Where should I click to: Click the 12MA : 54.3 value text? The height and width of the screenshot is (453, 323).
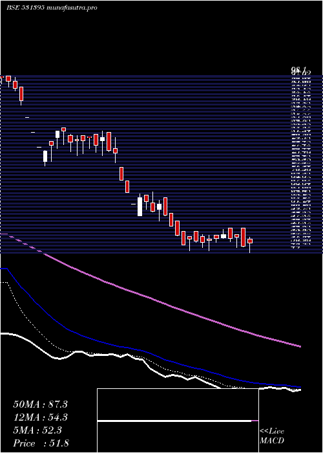coord(40,417)
